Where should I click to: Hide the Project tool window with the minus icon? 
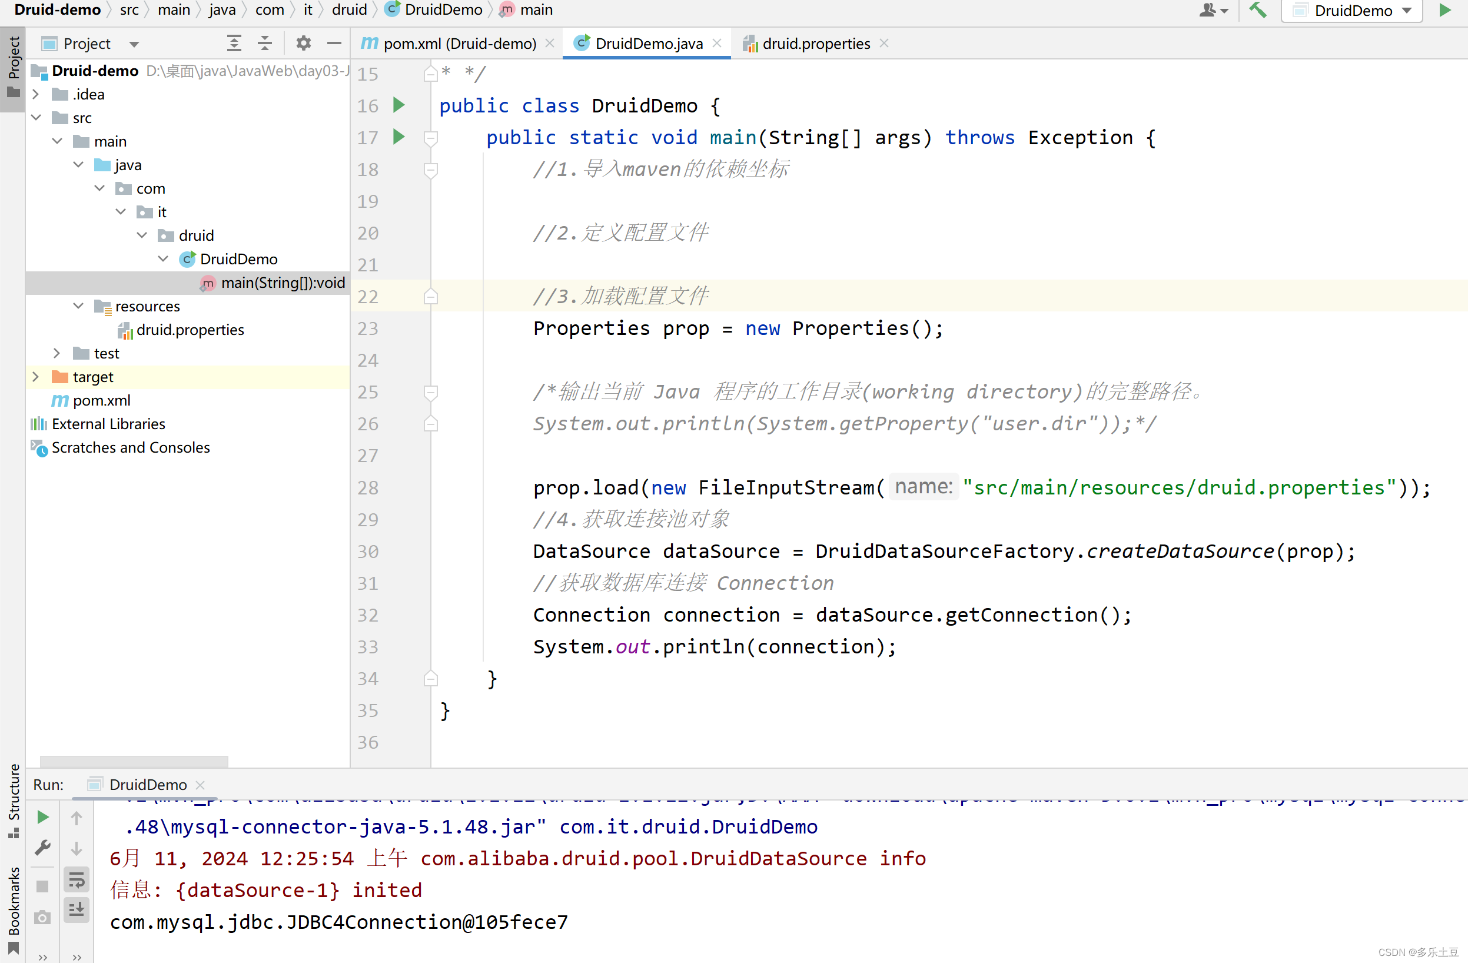(x=334, y=43)
